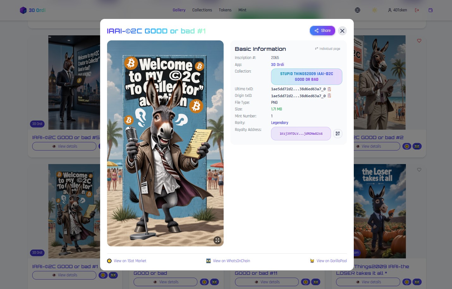Show QR code for Royalty Address
Screen dimensions: 452x289
[x=338, y=134]
